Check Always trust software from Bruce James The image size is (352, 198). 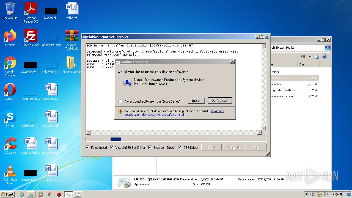point(120,101)
